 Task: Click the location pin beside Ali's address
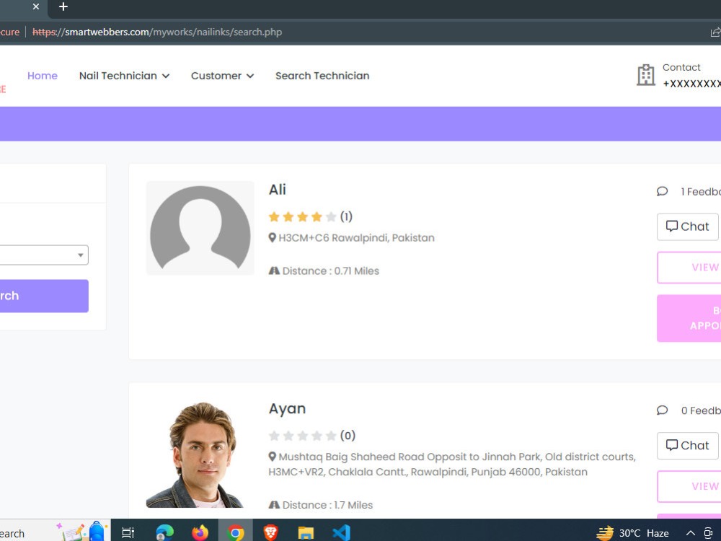273,238
